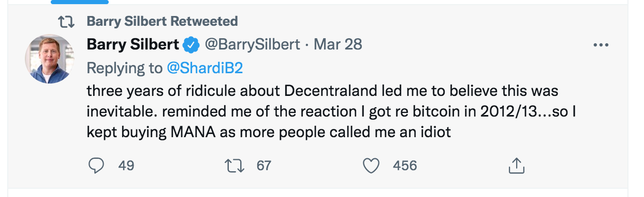Click the like count 456
The image size is (644, 197).
tap(405, 166)
